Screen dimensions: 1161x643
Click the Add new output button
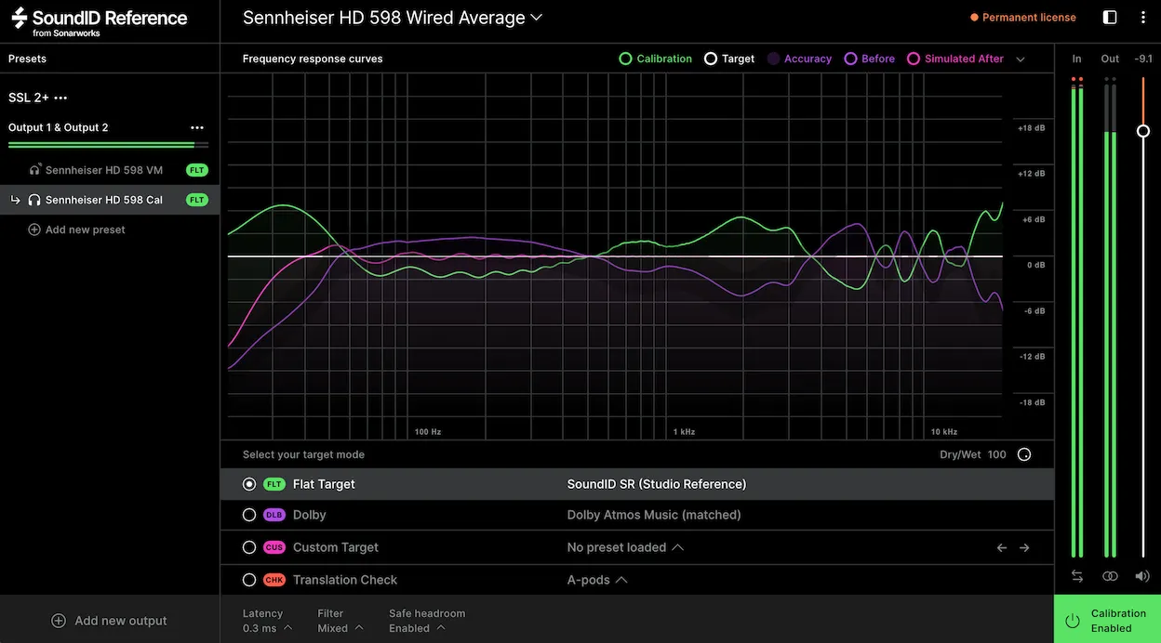coord(110,621)
